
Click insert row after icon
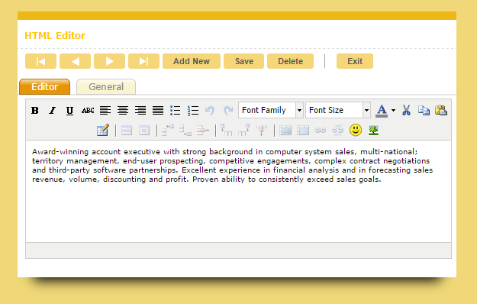click(185, 131)
